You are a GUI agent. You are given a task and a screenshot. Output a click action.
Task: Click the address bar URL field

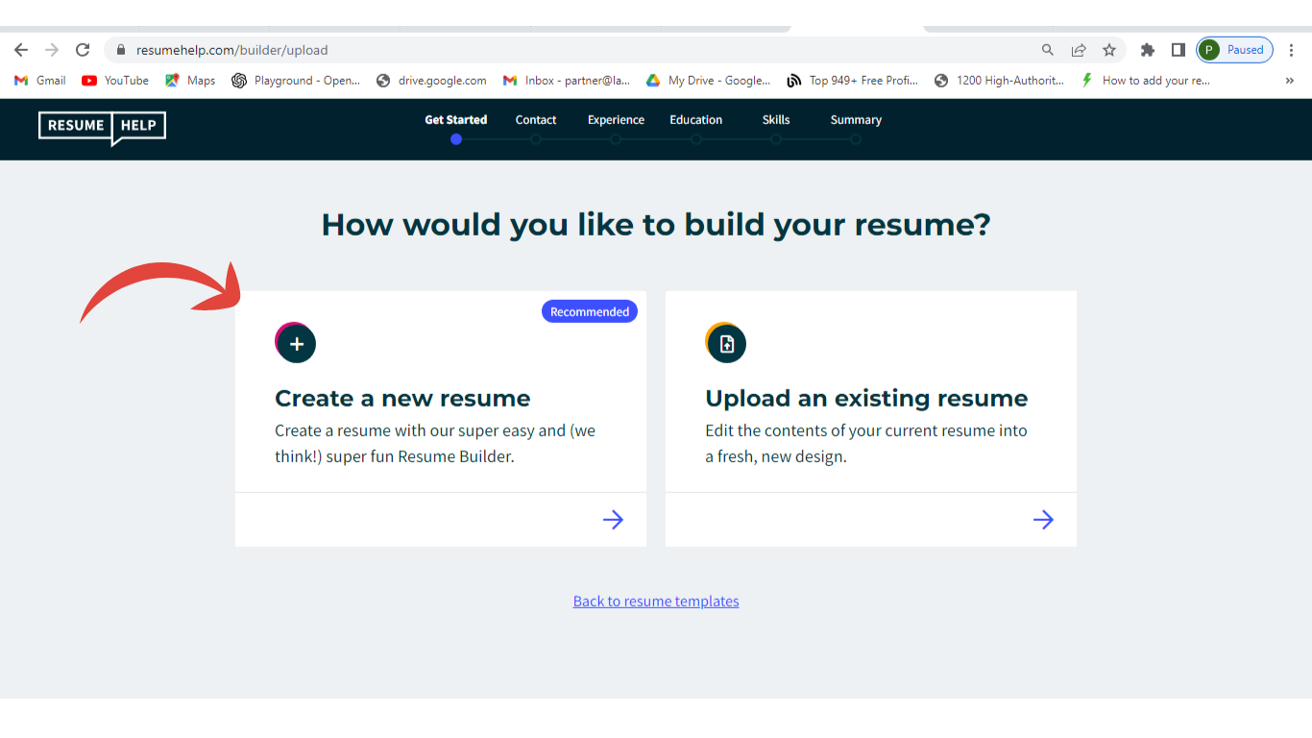[576, 50]
